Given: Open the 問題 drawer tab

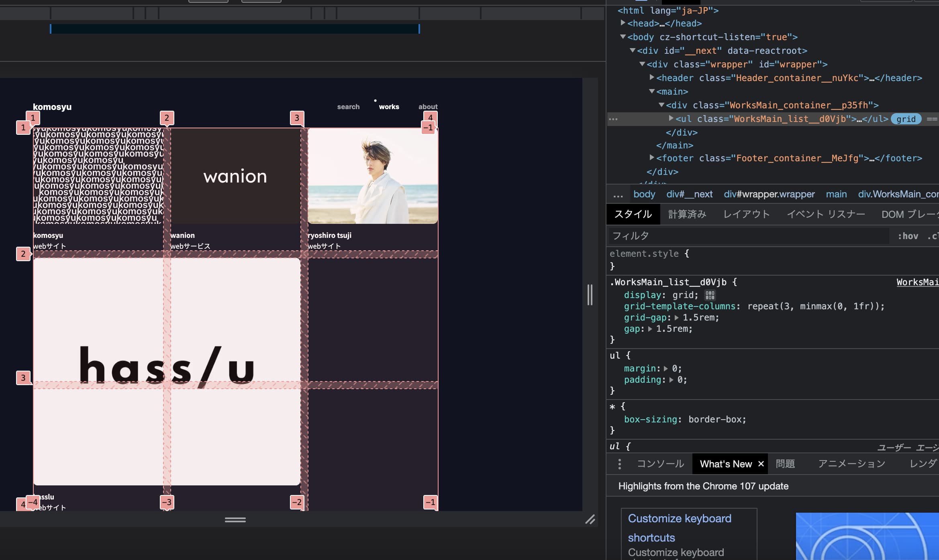Looking at the screenshot, I should click(785, 464).
